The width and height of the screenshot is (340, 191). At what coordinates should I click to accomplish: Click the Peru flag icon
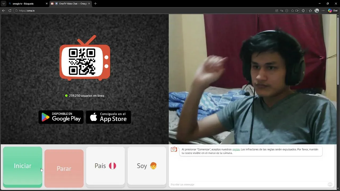pos(113,166)
